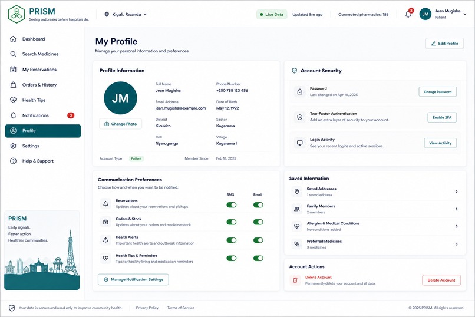Click the Allergies & Medical Conditions heart icon
The image size is (475, 317).
[x=297, y=226]
